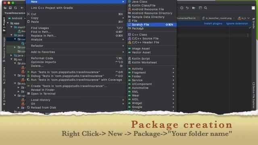Open the Resource Manager side tab
This screenshot has height=145, width=258.
pyautogui.click(x=4, y=49)
